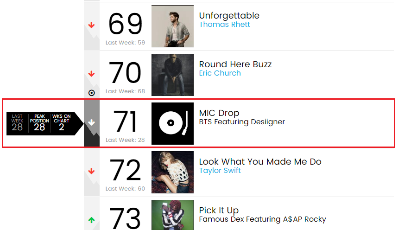Click the red down arrow beside rank 72
The height and width of the screenshot is (230, 398).
pos(91,172)
